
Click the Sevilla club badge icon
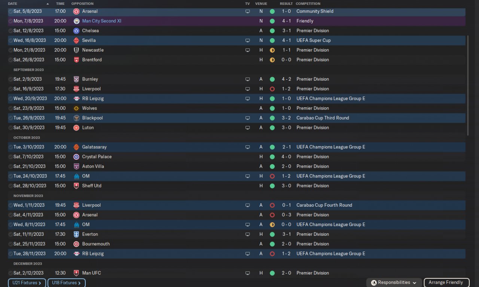pos(76,40)
